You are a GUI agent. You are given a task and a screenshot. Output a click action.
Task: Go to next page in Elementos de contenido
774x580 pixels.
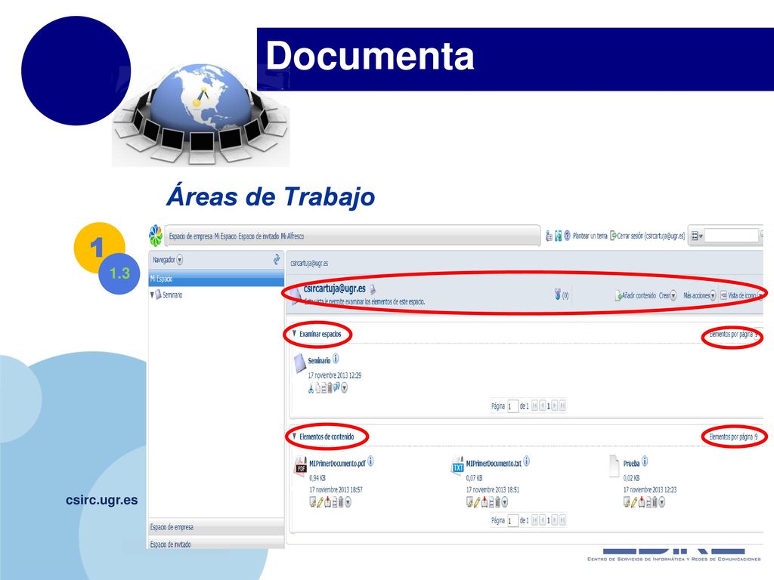coord(555,520)
